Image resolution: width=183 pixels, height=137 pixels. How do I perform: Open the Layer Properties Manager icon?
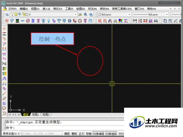pyautogui.click(x=7, y=15)
